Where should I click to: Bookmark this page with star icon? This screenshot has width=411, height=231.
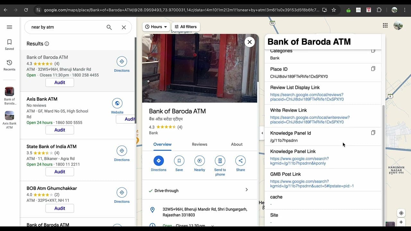point(334,10)
